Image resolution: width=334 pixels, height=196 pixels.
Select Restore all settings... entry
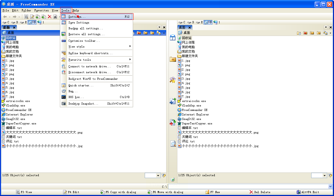[x=96, y=34]
